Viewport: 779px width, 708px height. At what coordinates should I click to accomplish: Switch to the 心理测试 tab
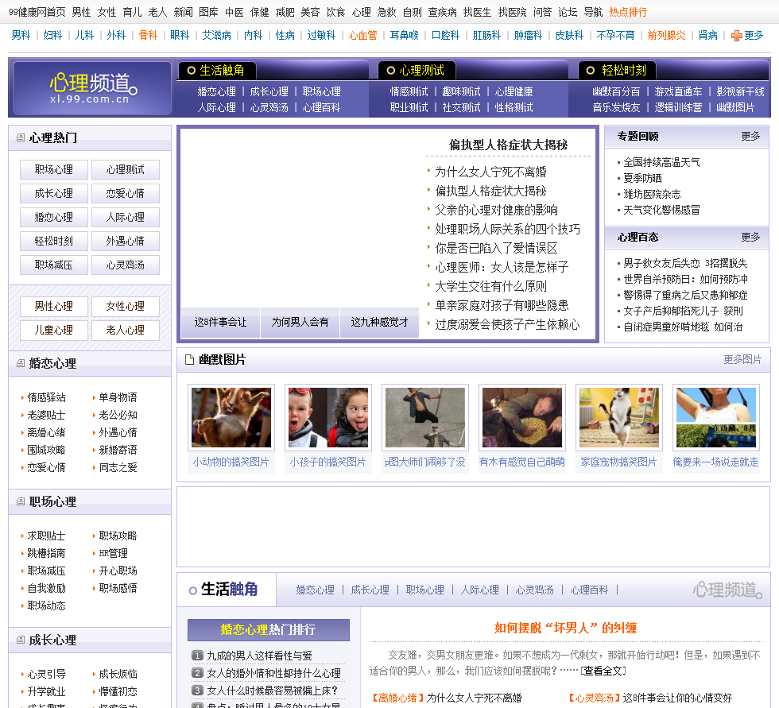point(417,71)
